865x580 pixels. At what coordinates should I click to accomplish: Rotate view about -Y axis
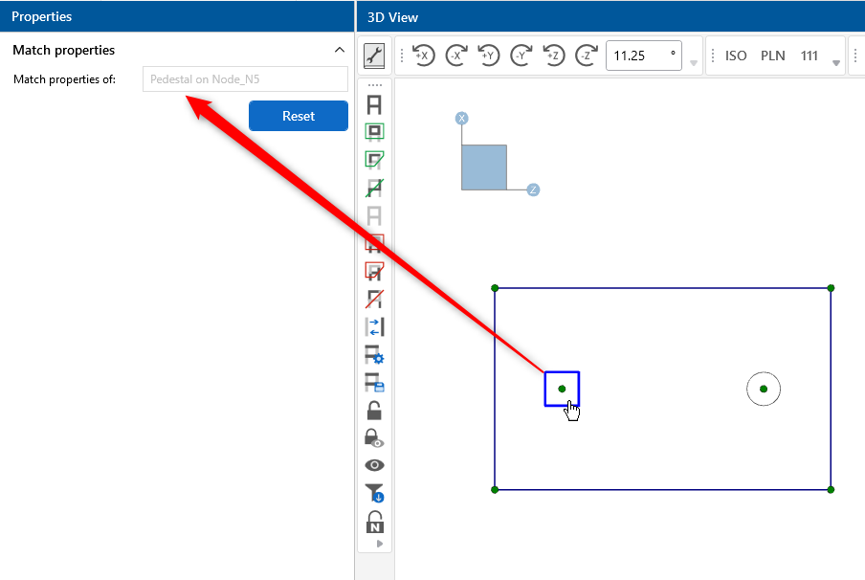(x=521, y=56)
